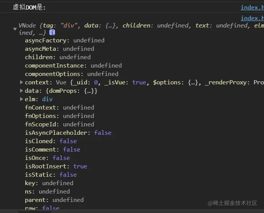Screen dimensions: 264x213
Task: Click the 虚拟DOM是: log message
Action: click(x=29, y=8)
